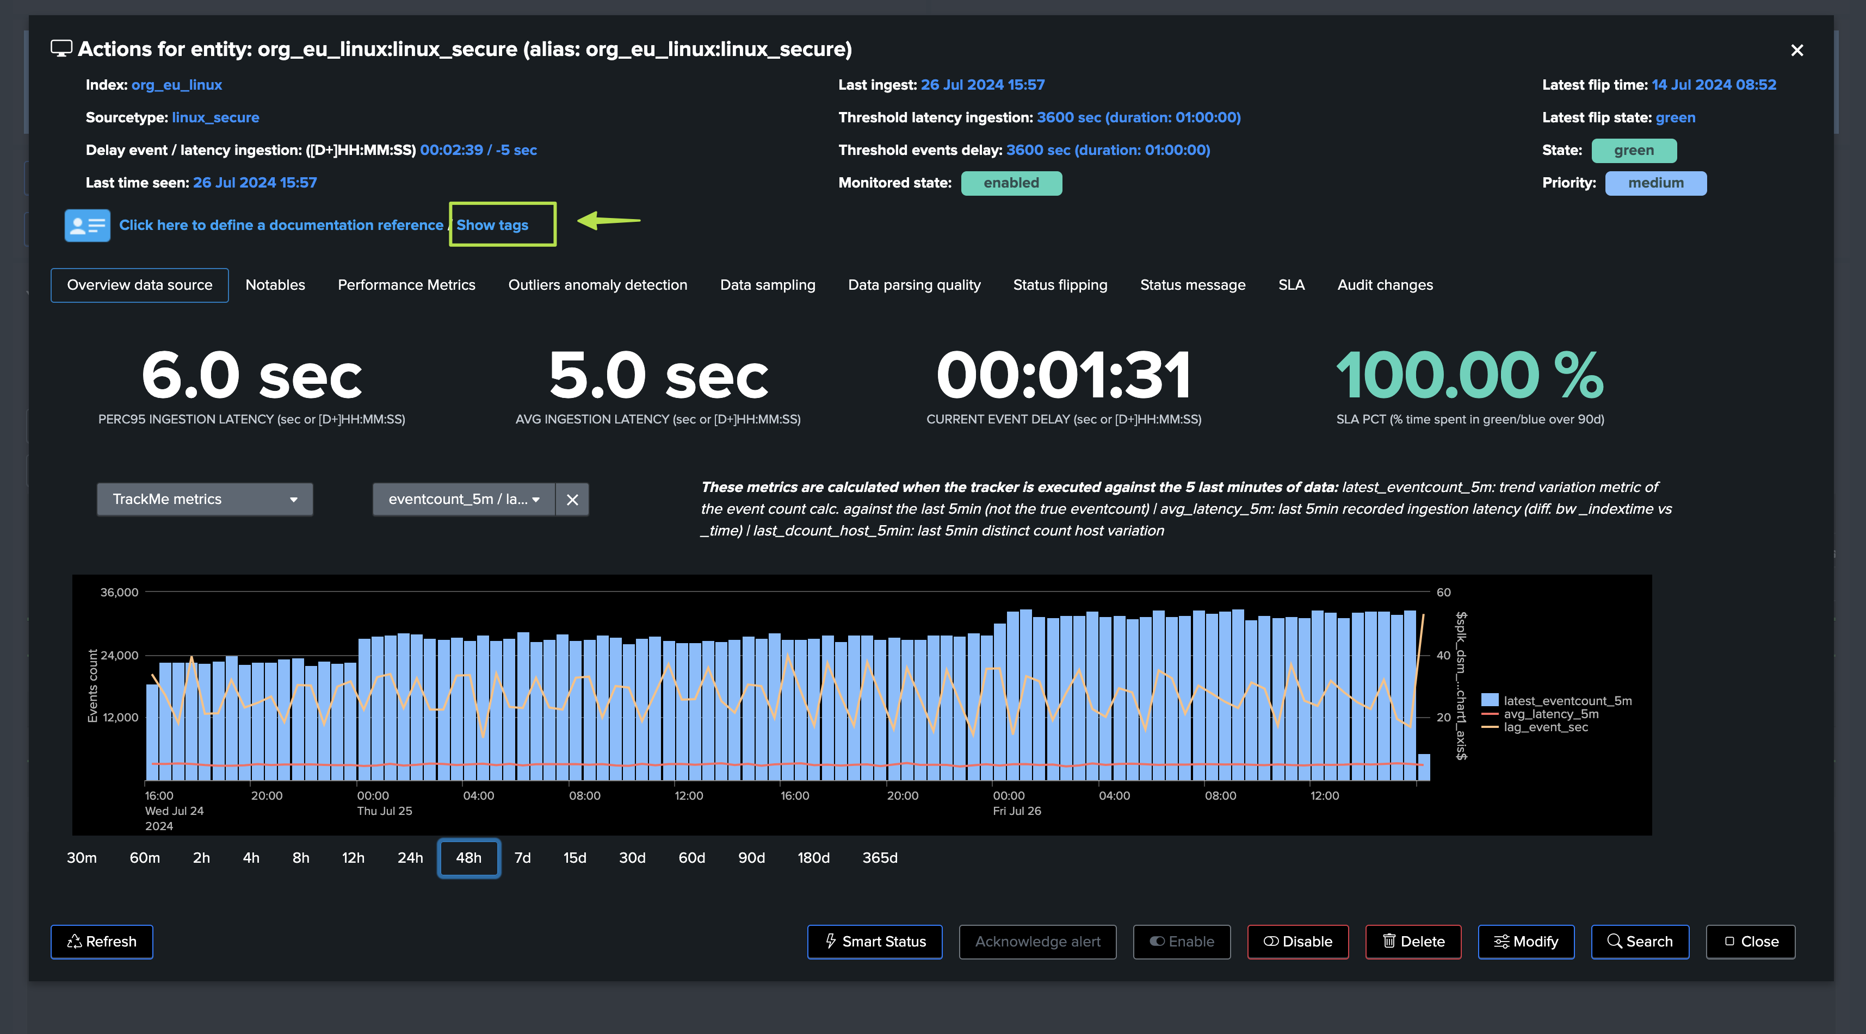Select the 7d time range option
This screenshot has height=1034, width=1866.
pyautogui.click(x=522, y=857)
